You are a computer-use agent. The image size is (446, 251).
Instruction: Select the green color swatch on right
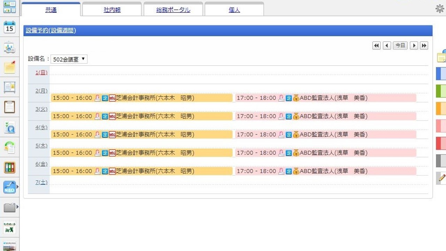[x=441, y=91]
